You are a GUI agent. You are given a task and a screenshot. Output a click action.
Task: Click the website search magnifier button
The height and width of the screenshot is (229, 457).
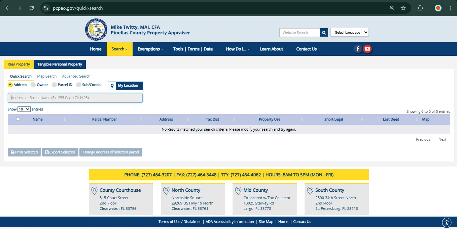tap(324, 33)
